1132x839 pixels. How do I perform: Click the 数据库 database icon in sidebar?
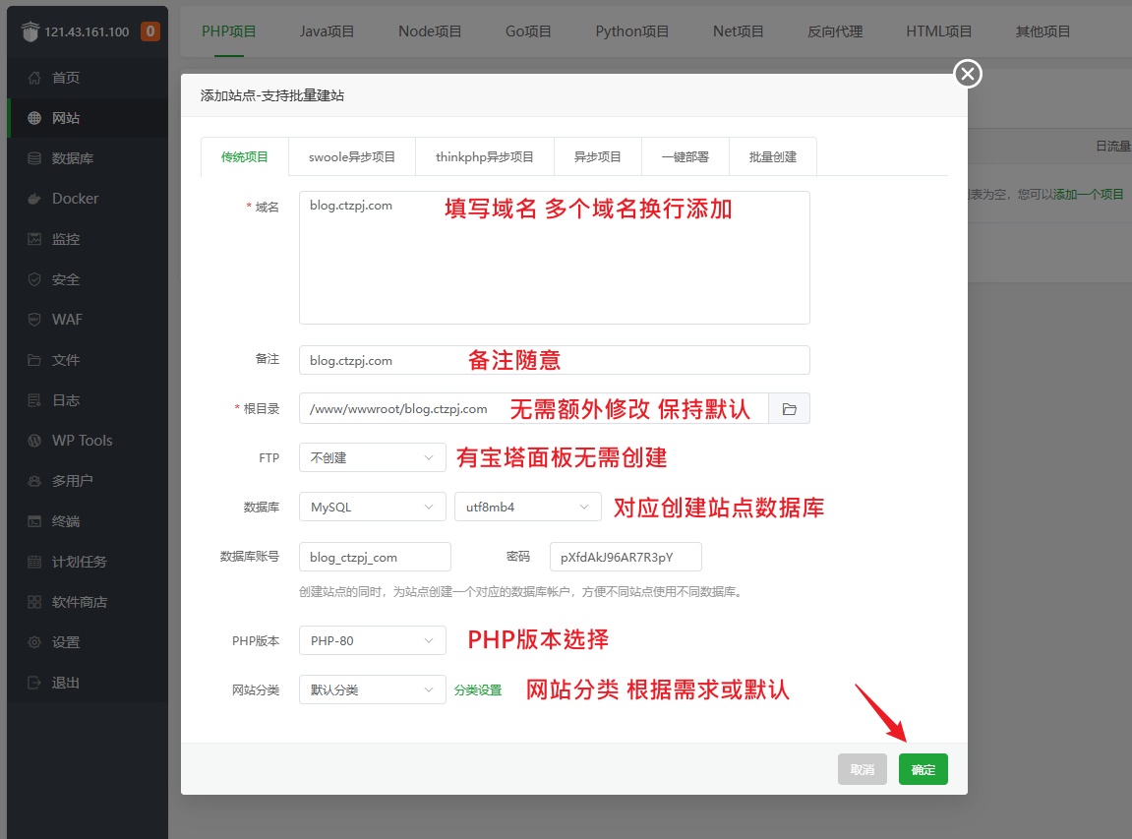[x=34, y=158]
